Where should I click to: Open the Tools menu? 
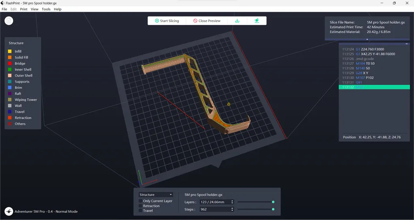(46, 9)
